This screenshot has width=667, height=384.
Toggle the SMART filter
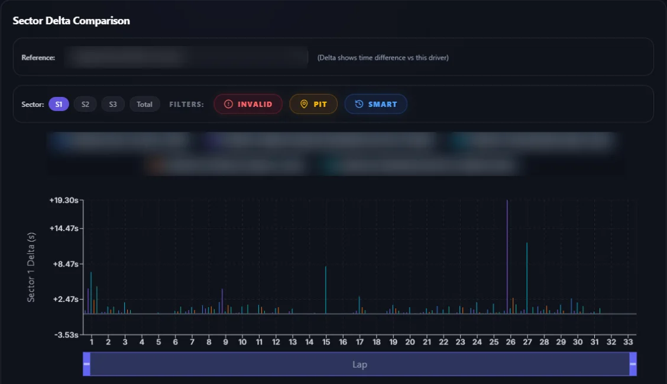tap(375, 104)
